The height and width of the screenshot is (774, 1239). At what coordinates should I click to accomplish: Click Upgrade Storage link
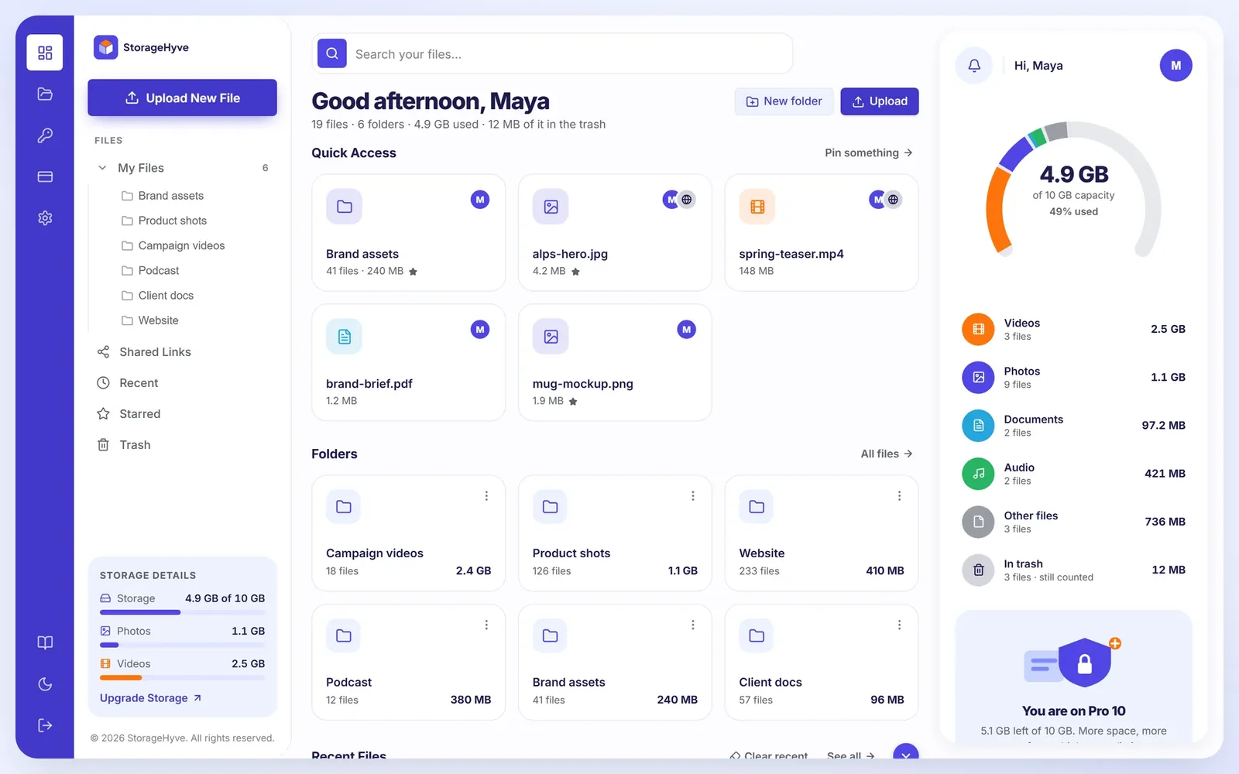[151, 698]
